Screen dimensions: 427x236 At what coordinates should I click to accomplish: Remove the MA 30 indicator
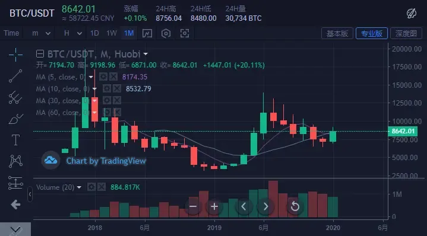117,101
